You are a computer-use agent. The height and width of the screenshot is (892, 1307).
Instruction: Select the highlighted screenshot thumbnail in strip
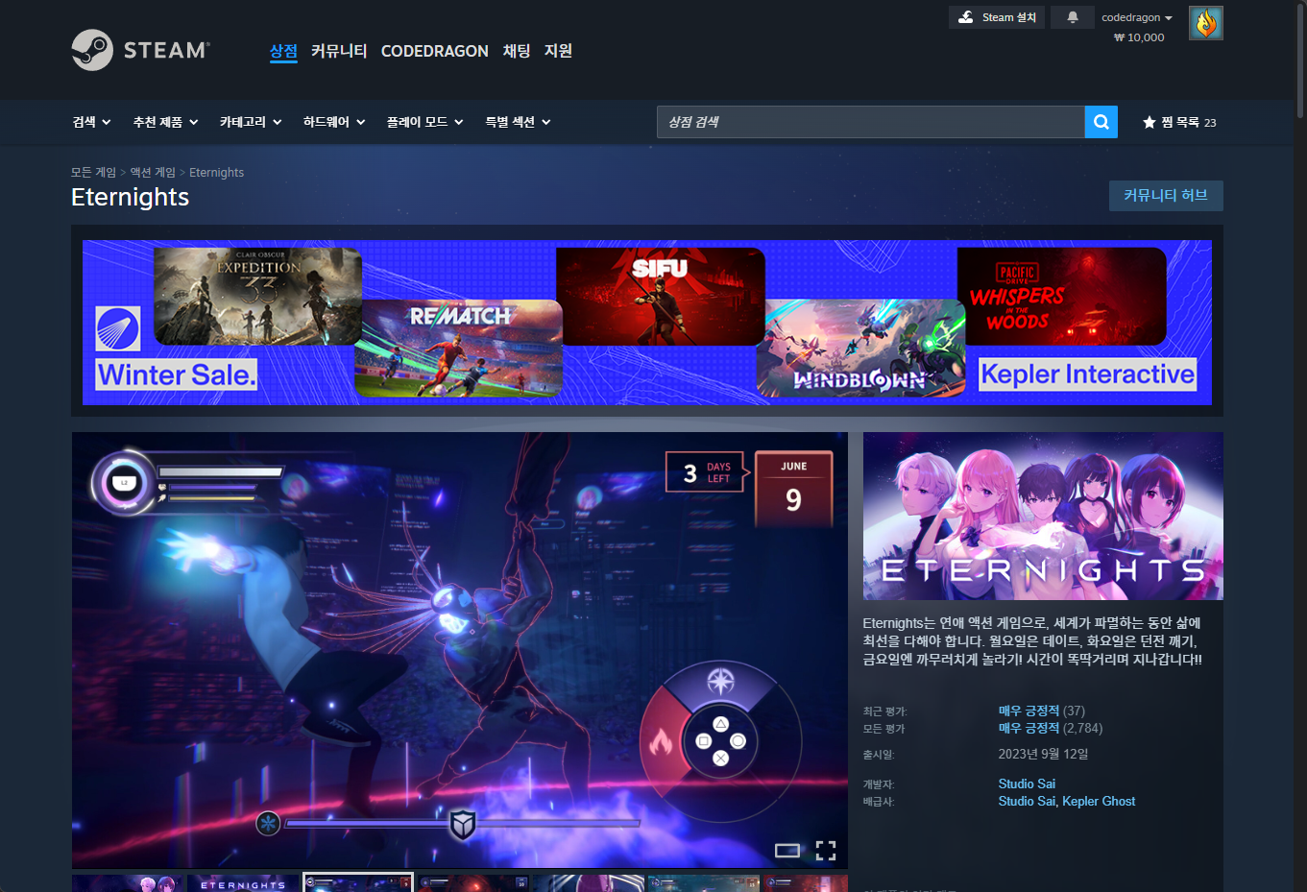point(358,883)
